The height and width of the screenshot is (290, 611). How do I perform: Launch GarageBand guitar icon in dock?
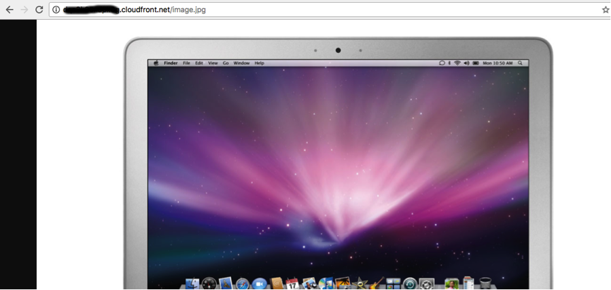(377, 283)
